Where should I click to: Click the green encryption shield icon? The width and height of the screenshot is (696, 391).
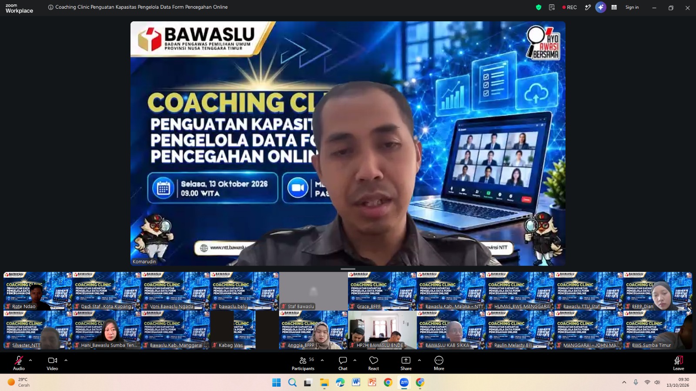tap(539, 7)
